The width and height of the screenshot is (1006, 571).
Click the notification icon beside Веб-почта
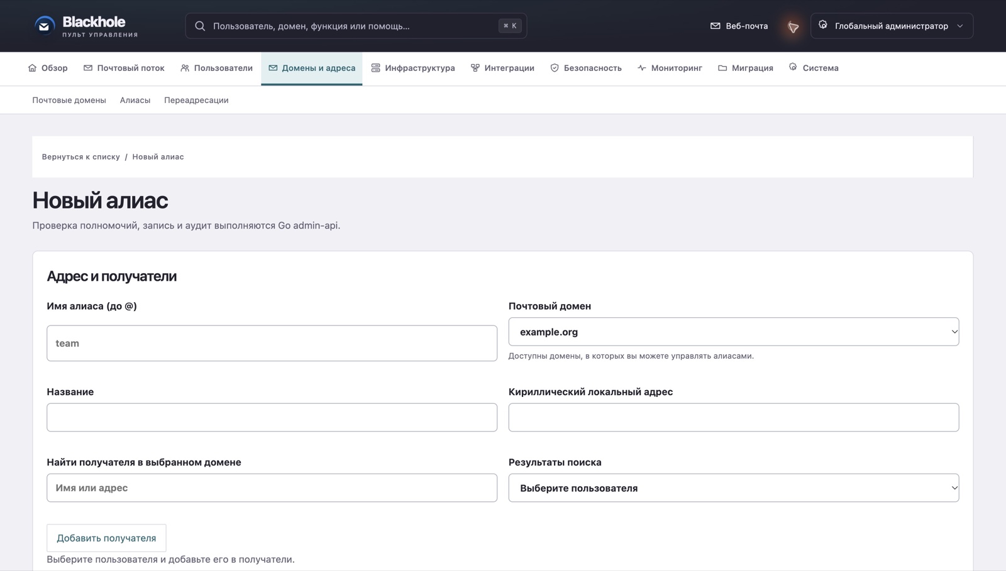point(793,26)
